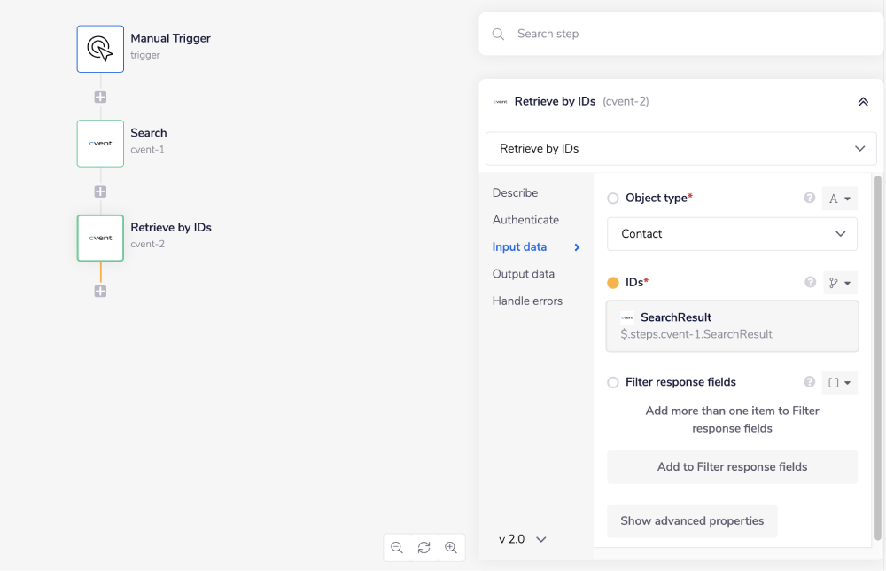Select the Search cvent-1 node icon

click(x=100, y=144)
